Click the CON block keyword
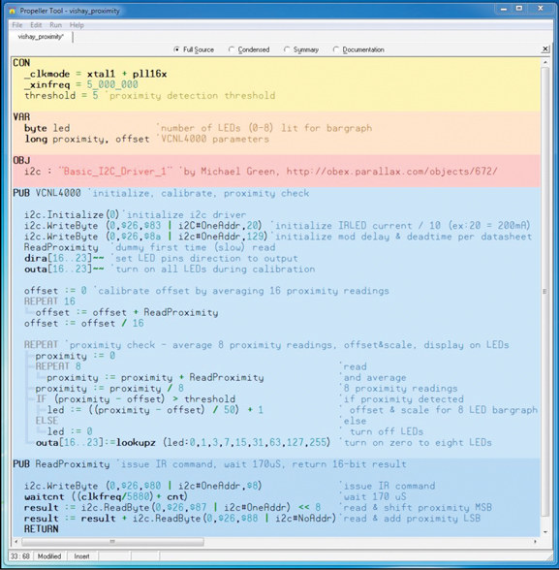 pos(21,63)
